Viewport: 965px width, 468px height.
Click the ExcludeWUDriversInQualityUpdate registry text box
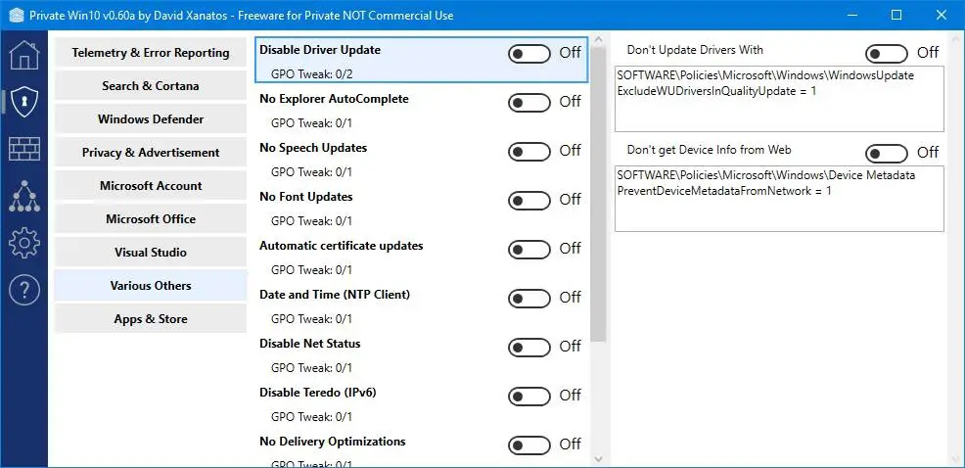pos(779,98)
